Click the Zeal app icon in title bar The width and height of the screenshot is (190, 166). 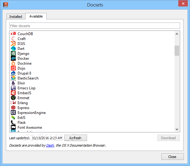[6, 5]
